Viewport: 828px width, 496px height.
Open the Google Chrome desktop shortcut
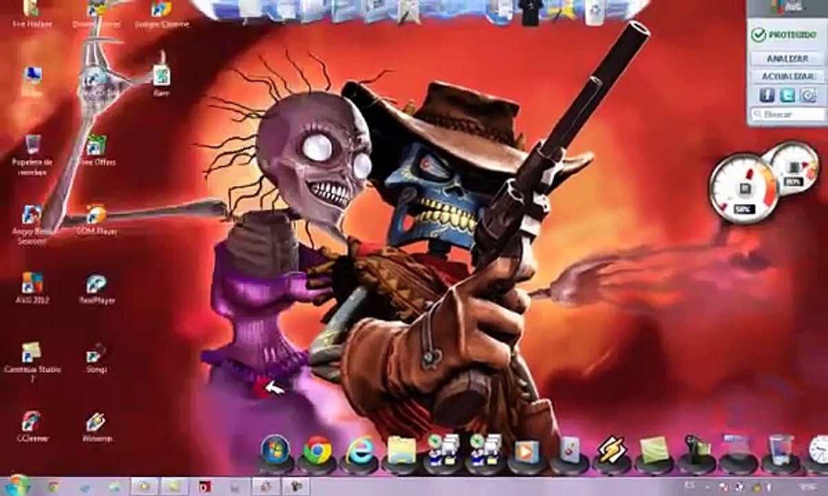point(160,14)
